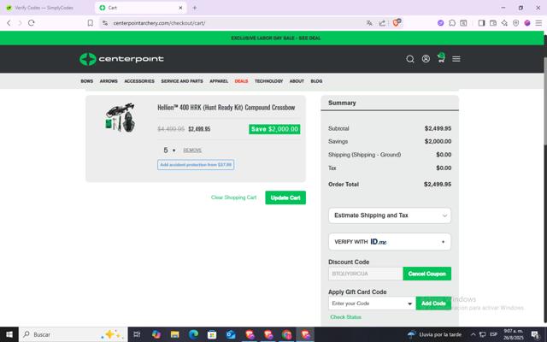Open the Brave Shields lion icon
Viewport: 547px width, 342px height.
(397, 23)
